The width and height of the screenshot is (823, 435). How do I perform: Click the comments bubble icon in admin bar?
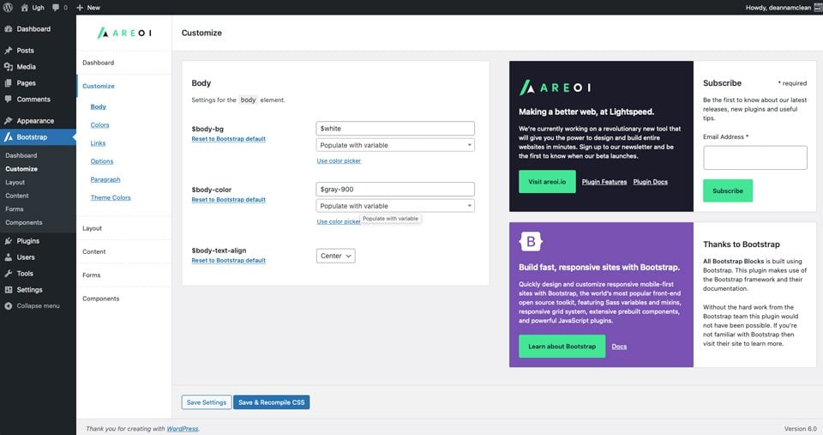click(55, 7)
